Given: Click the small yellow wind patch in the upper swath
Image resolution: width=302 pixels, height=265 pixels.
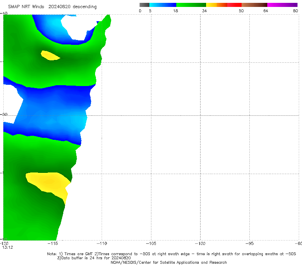Looking at the screenshot, I should [x=50, y=55].
